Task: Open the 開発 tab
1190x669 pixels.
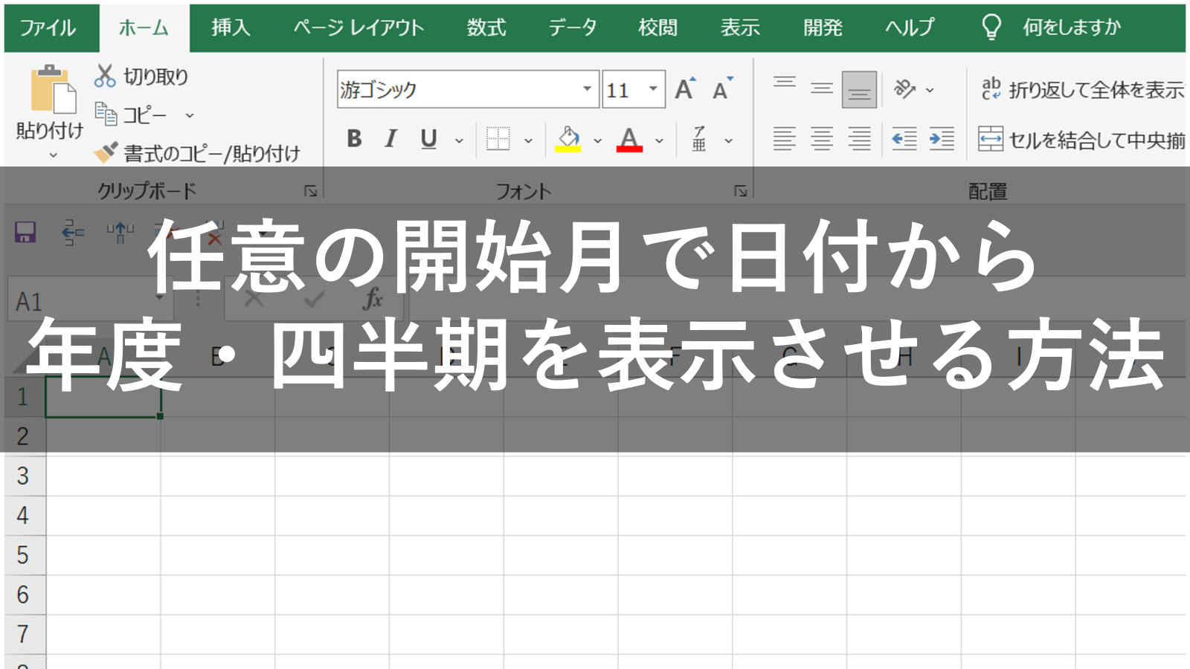Action: tap(823, 28)
